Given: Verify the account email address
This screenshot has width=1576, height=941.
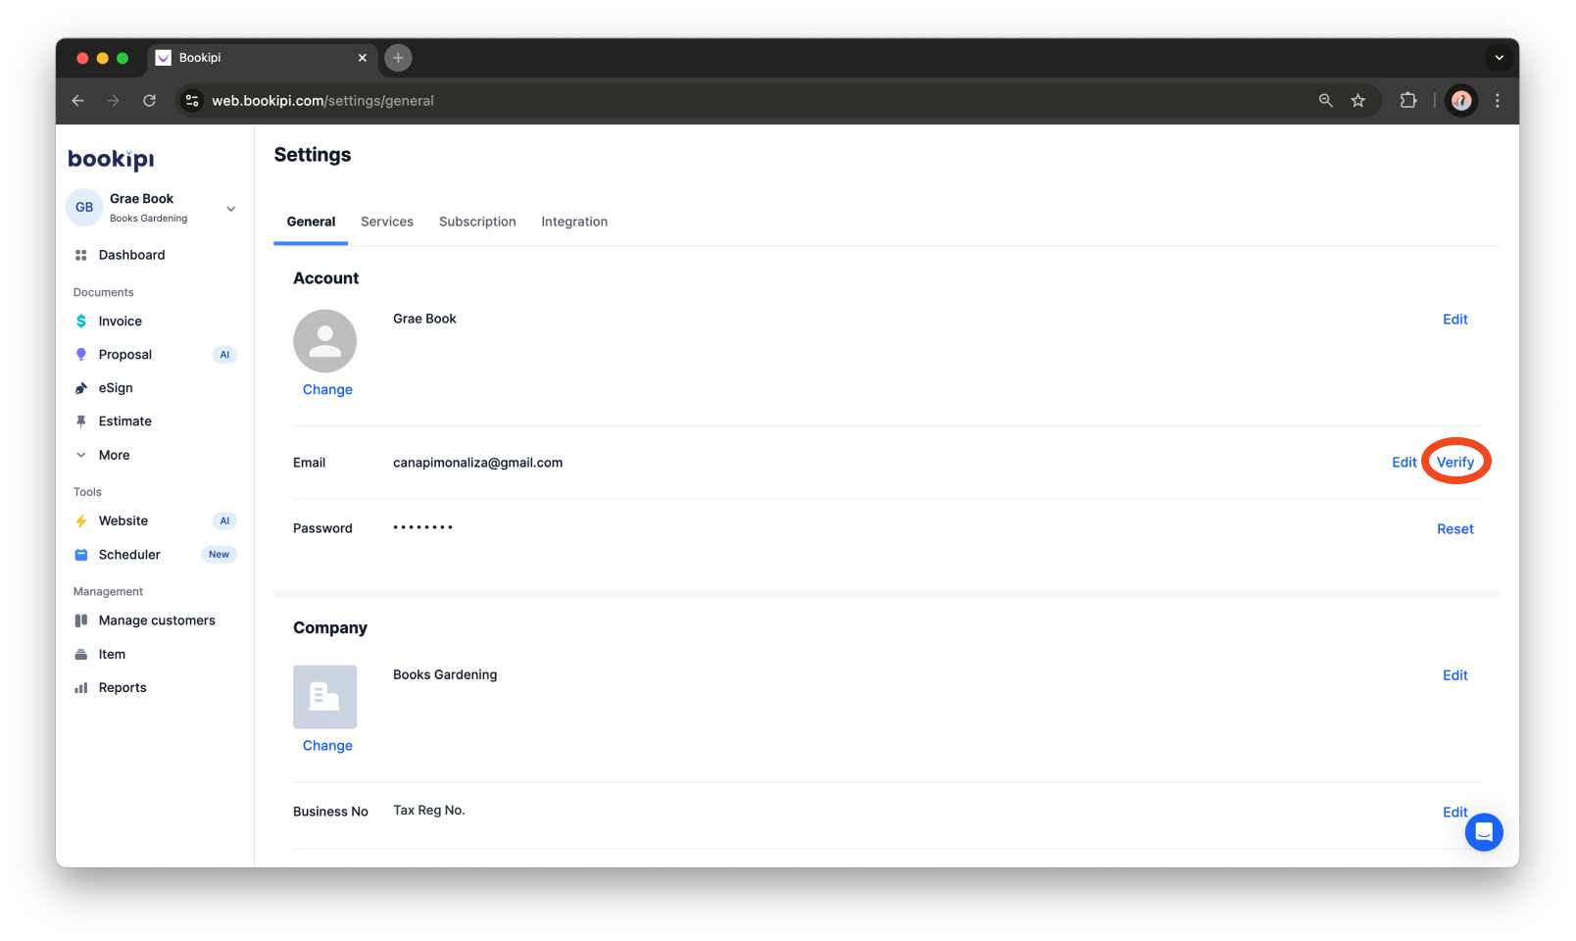Looking at the screenshot, I should [1455, 462].
